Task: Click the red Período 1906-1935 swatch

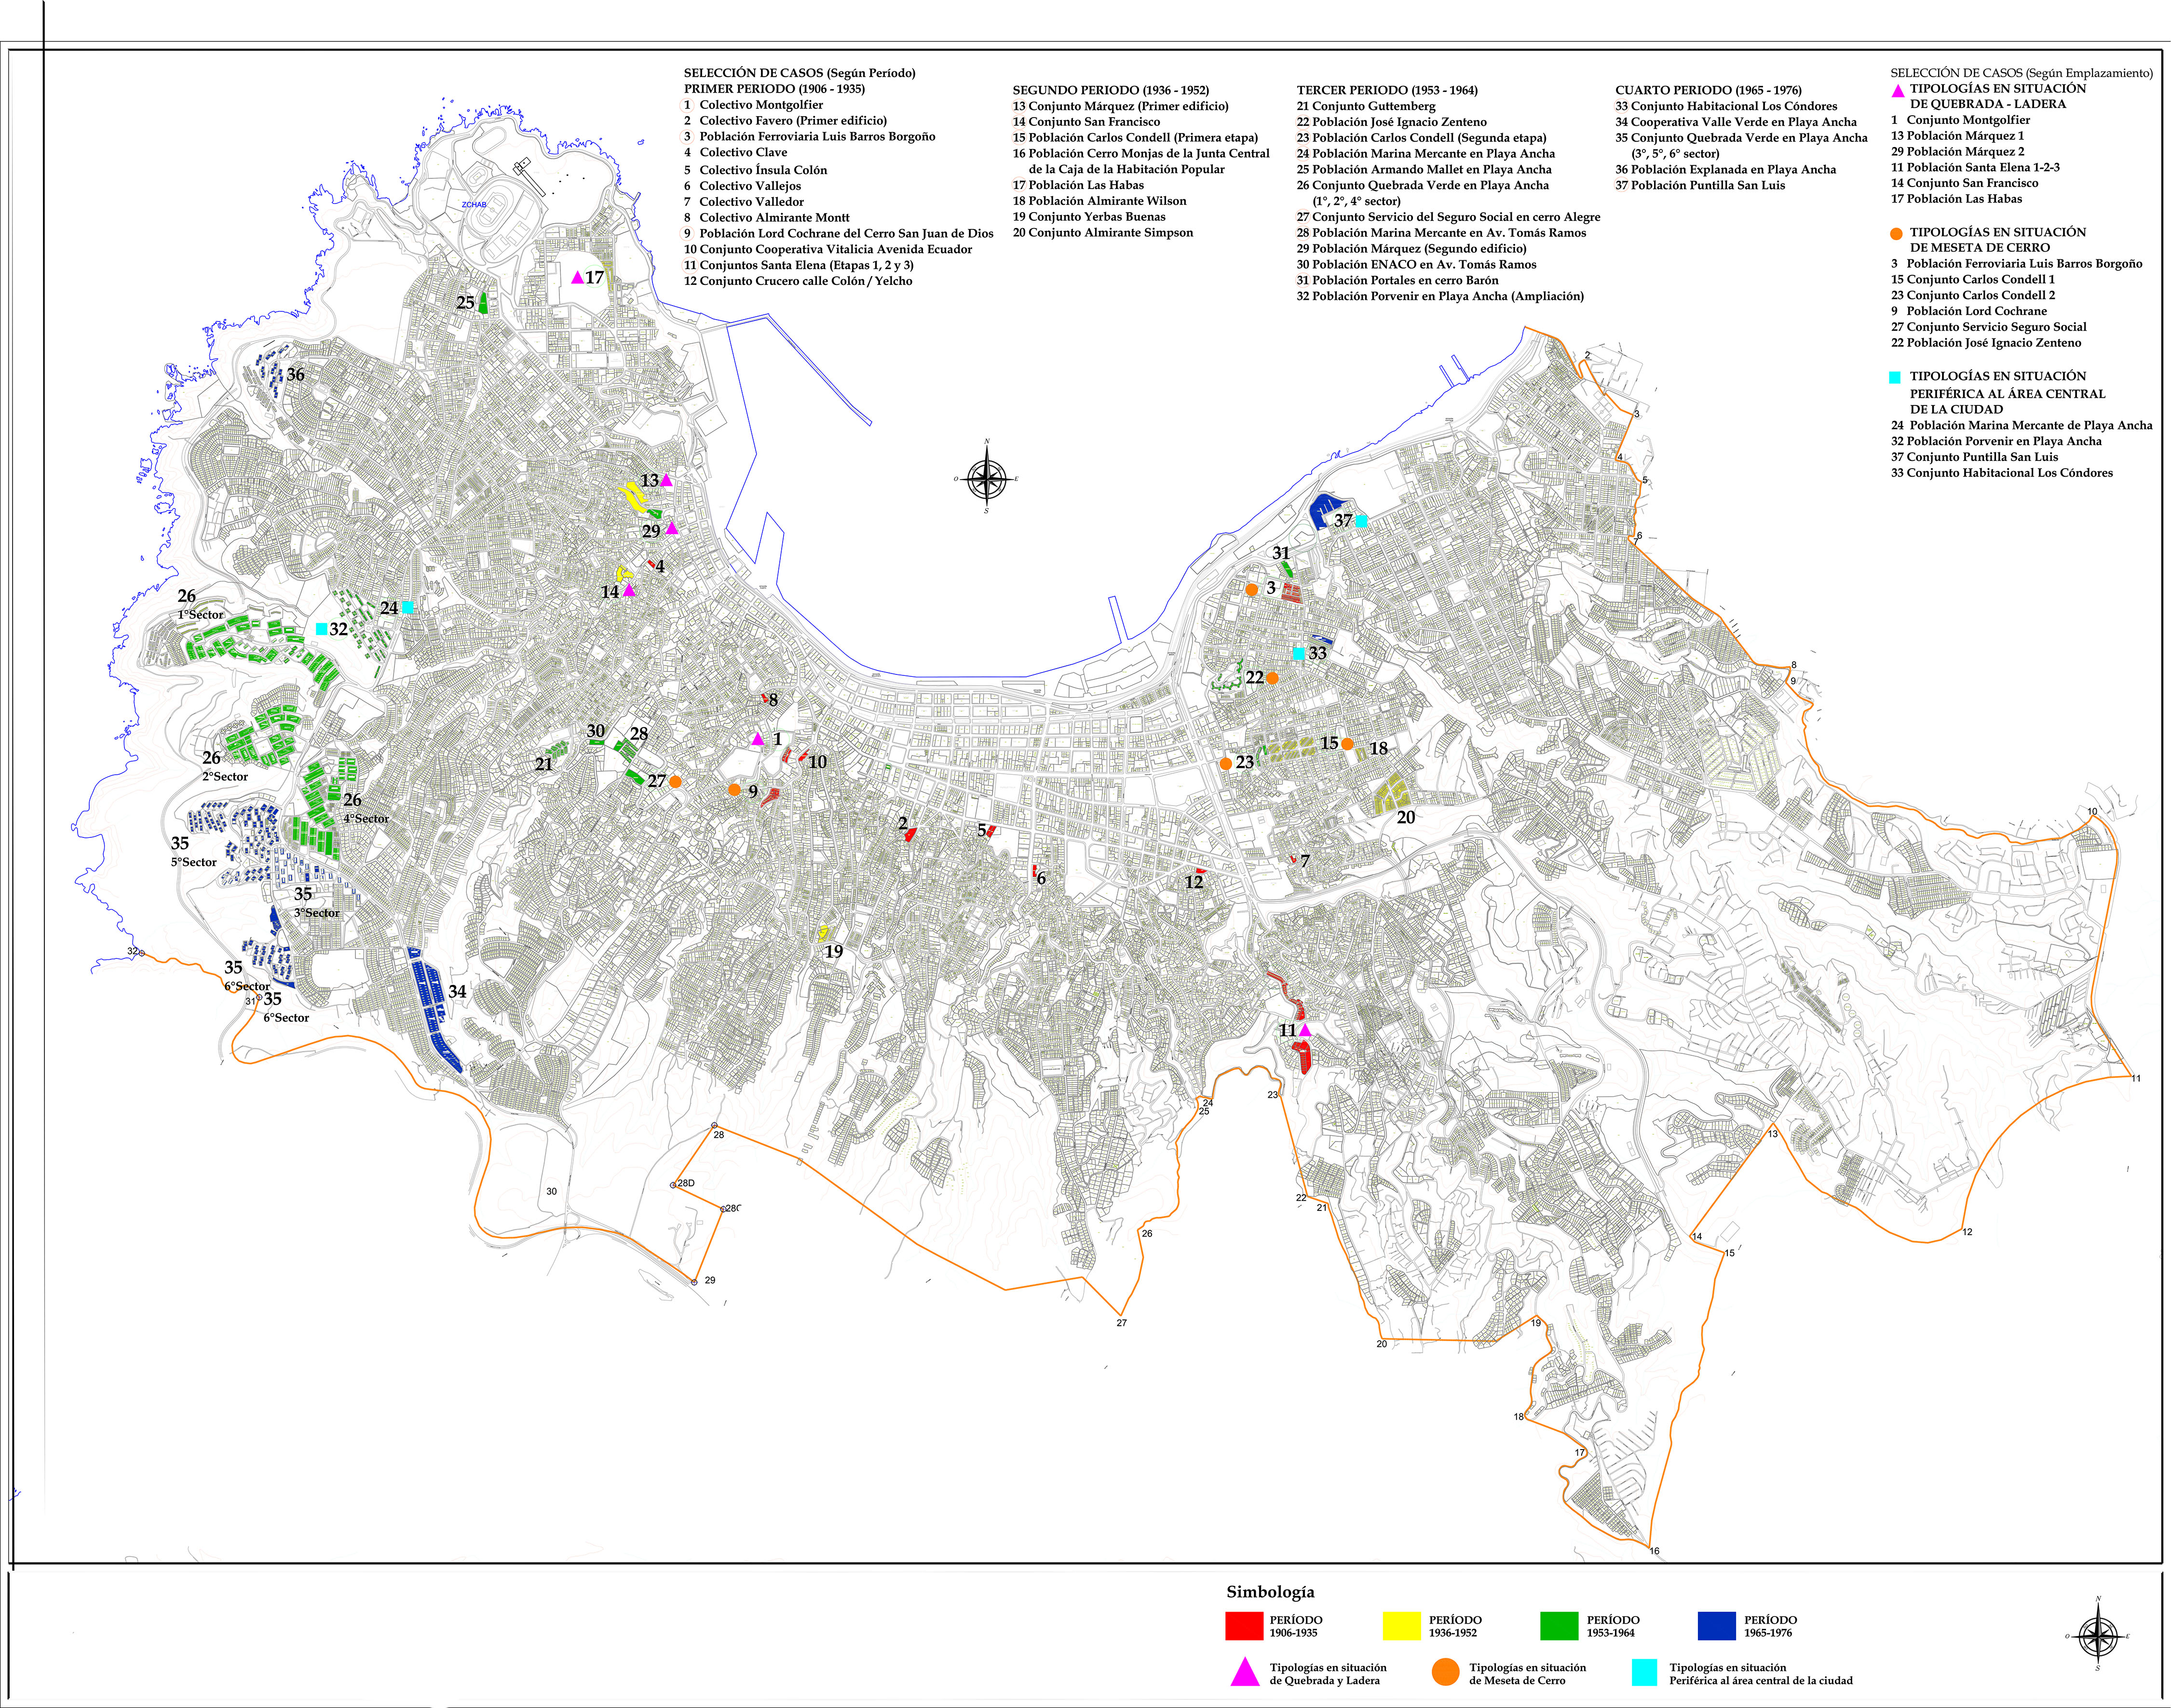Action: [x=1245, y=1626]
